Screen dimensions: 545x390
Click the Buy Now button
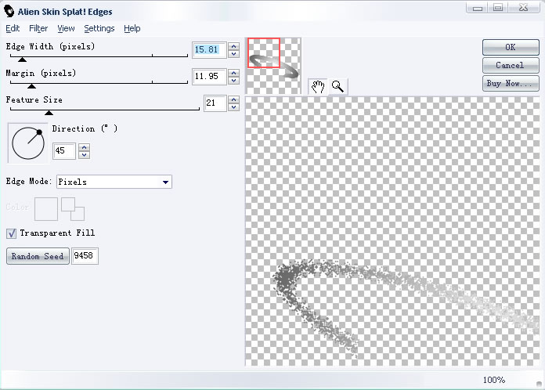coord(510,83)
